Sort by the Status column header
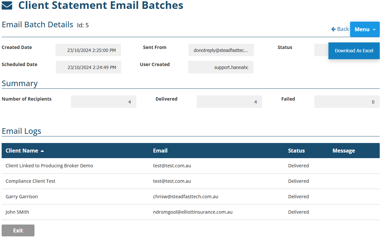This screenshot has width=380, height=239. pos(296,151)
